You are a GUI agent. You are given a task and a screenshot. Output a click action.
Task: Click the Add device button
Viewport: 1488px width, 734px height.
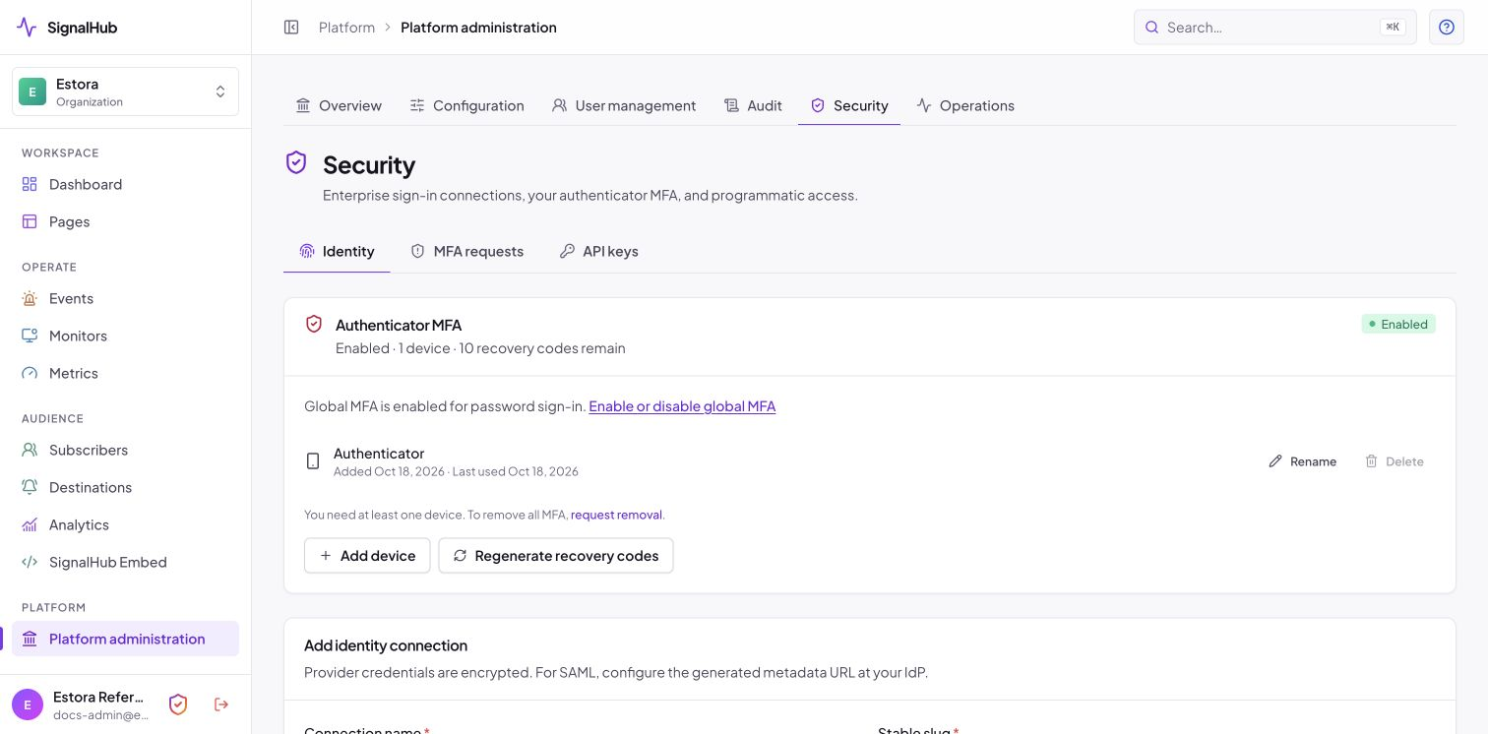pyautogui.click(x=367, y=556)
